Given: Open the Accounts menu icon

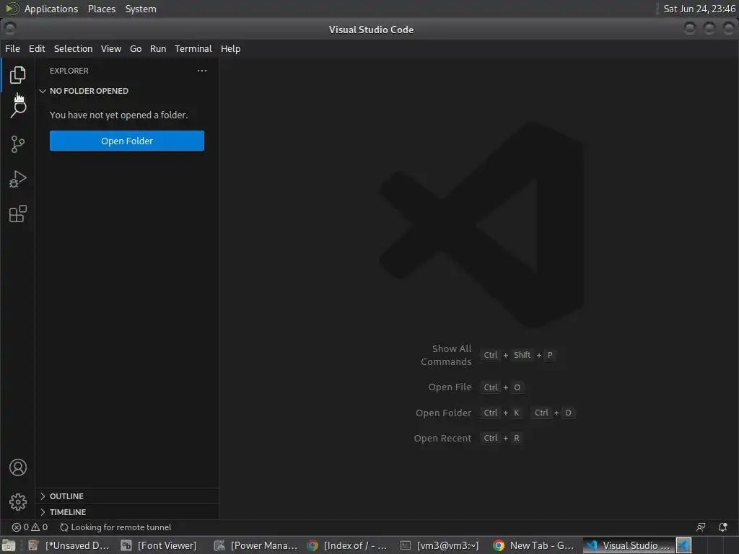Looking at the screenshot, I should (x=18, y=467).
